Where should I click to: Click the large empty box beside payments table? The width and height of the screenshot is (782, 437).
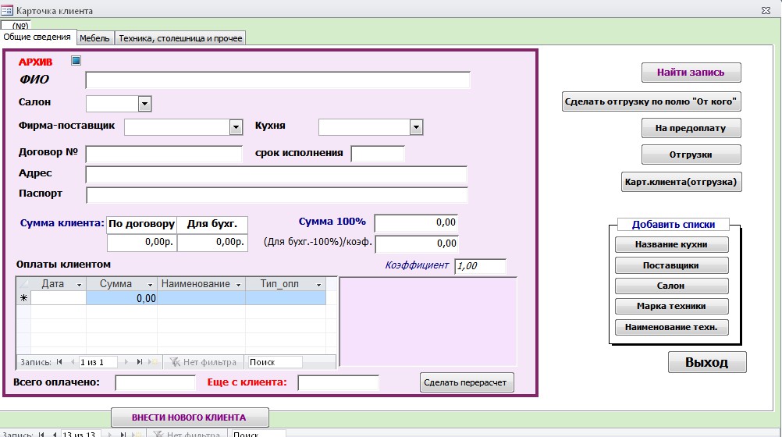[x=428, y=322]
